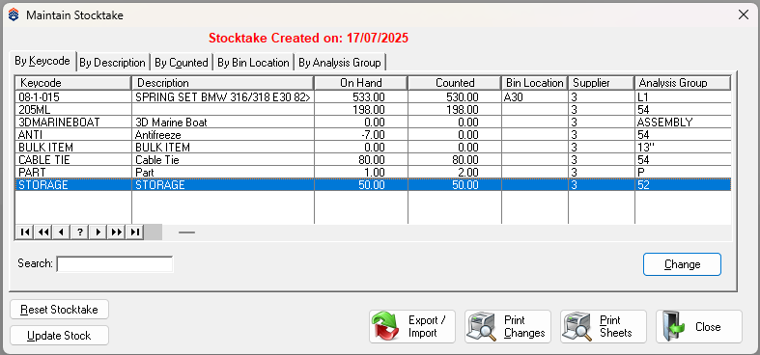Jump forward a page with double-right arrow
This screenshot has height=355, width=760.
(117, 232)
